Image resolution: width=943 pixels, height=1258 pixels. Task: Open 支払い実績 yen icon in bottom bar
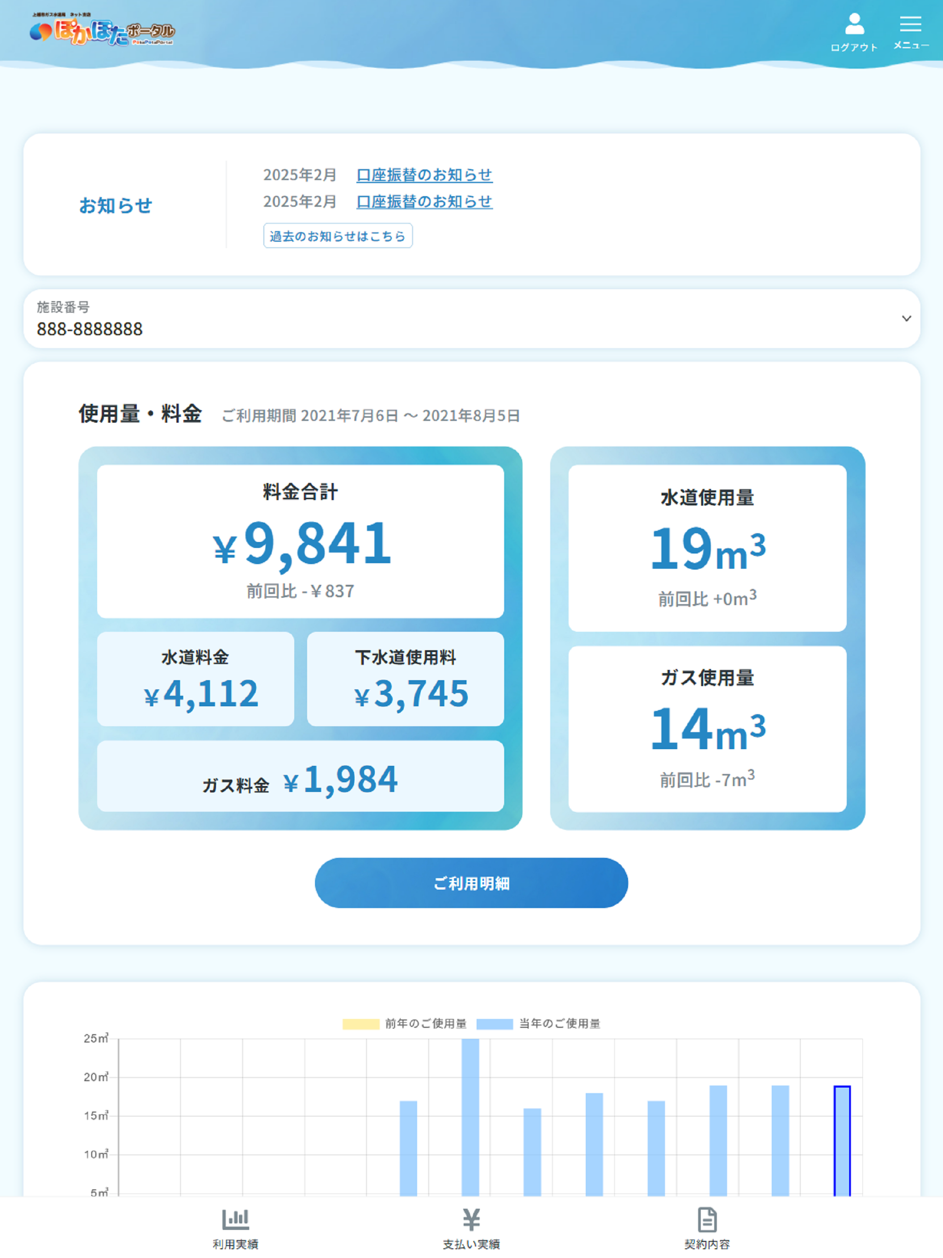point(471,1219)
